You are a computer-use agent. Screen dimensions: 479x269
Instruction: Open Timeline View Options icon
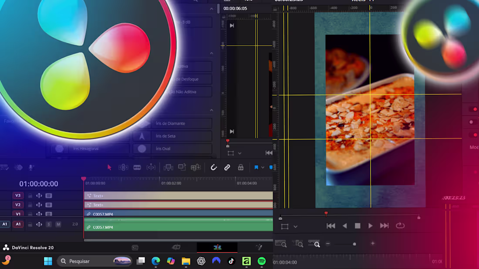pyautogui.click(x=4, y=167)
